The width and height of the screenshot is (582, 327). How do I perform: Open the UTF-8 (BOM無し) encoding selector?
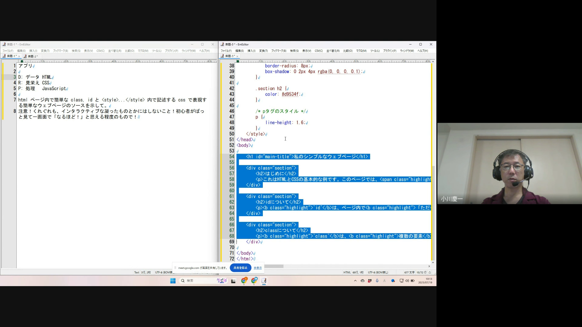point(378,272)
